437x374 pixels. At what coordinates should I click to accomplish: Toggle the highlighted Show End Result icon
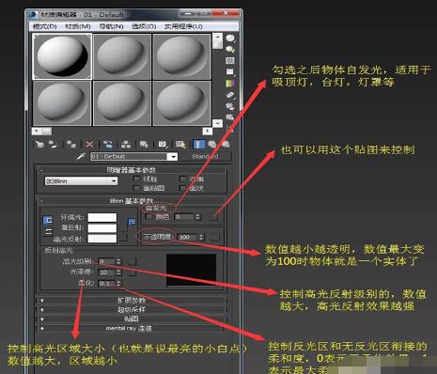click(198, 145)
